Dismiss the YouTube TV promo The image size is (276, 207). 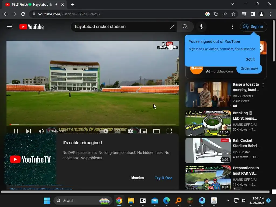click(137, 178)
